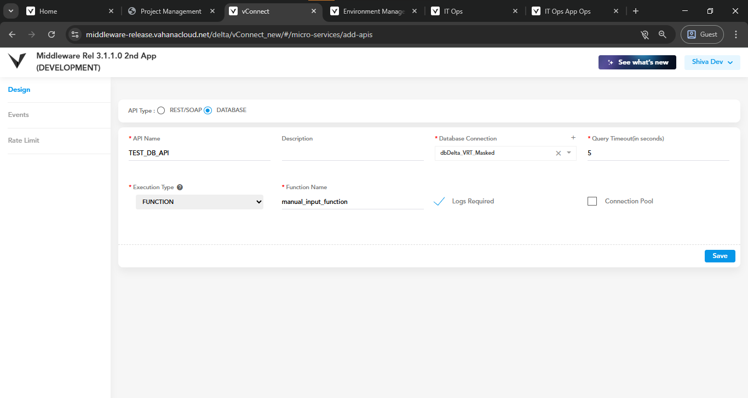Open the tab search dropdown arrow
The image size is (748, 398).
tap(11, 11)
